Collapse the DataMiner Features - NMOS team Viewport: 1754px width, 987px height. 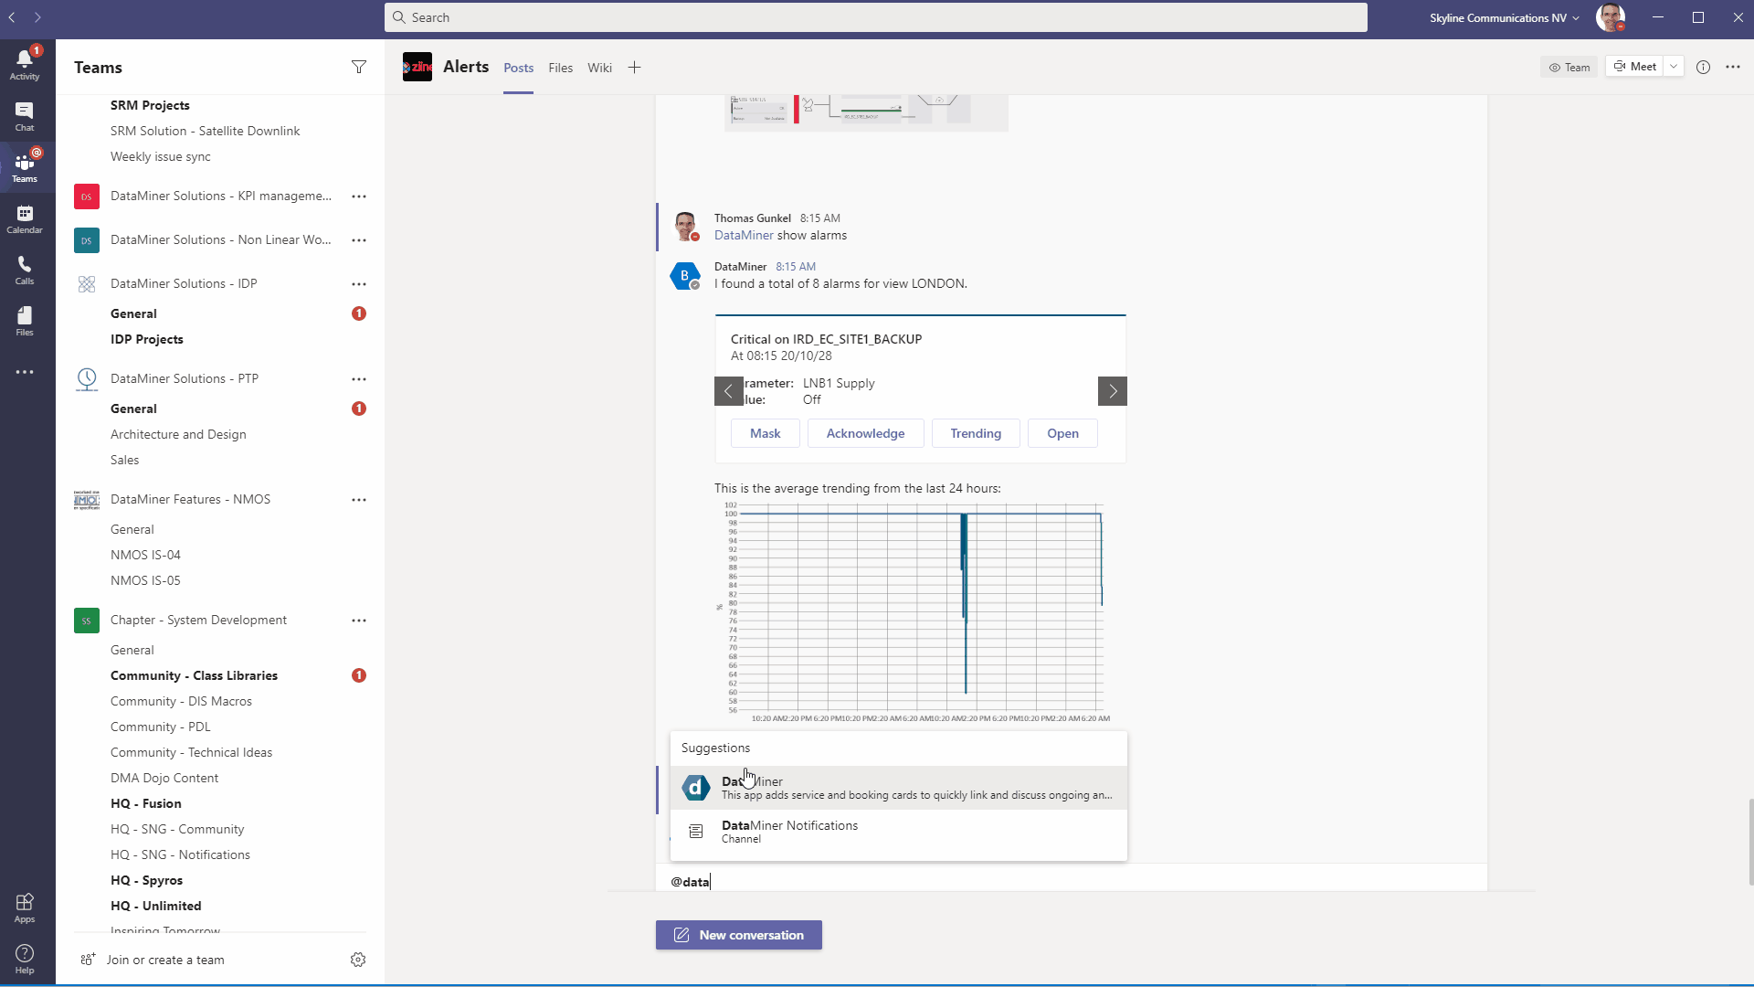point(190,499)
